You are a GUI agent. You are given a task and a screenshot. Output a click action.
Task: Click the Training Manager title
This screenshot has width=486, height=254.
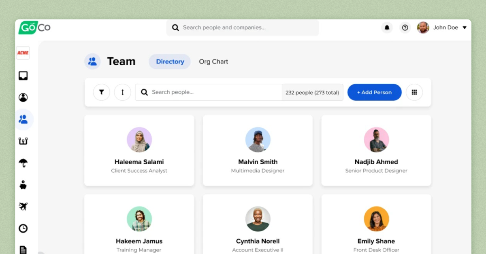139,250
